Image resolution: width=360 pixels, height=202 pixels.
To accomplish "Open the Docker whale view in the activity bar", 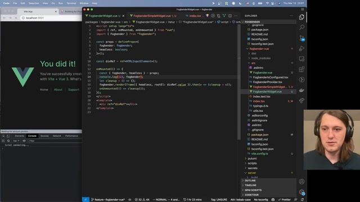I will tap(301, 90).
